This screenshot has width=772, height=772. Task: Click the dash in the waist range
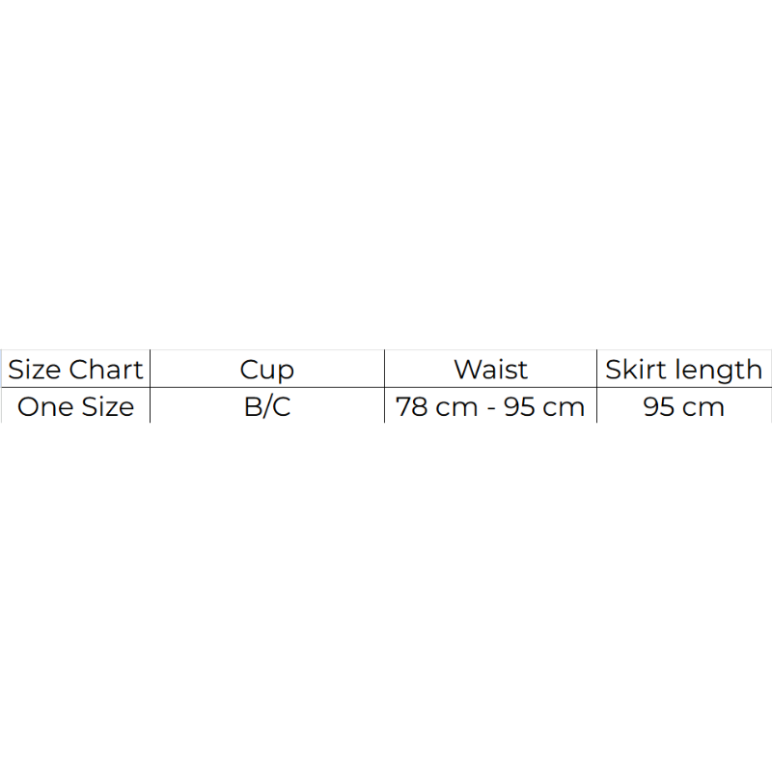click(x=491, y=408)
